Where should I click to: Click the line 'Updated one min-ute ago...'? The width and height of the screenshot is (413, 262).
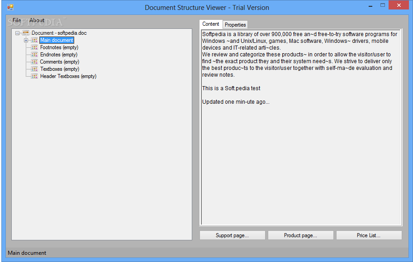click(x=236, y=102)
